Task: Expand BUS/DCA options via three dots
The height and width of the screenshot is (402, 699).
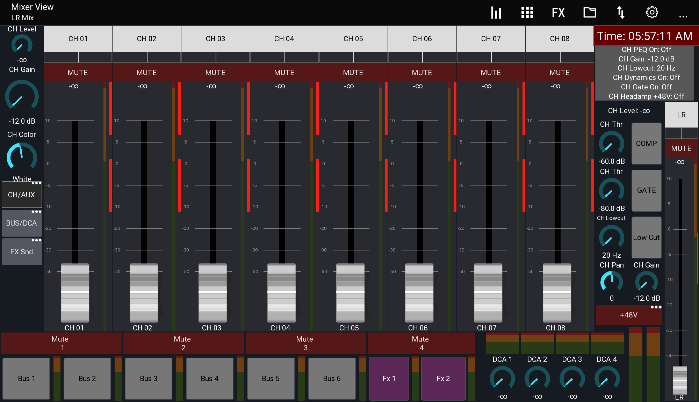Action: [x=36, y=211]
